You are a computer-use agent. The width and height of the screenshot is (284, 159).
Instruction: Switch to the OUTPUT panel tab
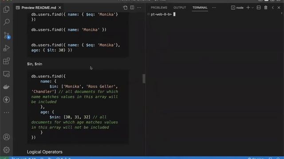tap(180, 8)
